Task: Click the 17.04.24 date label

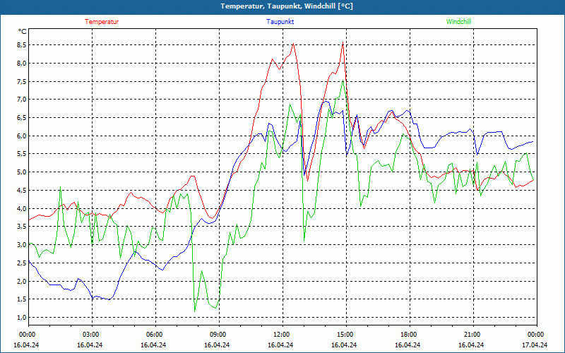Action: click(534, 345)
